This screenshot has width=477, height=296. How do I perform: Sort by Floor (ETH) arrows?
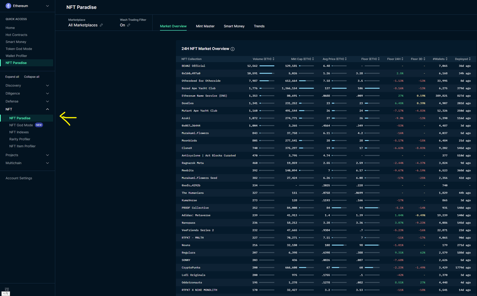tap(379, 59)
